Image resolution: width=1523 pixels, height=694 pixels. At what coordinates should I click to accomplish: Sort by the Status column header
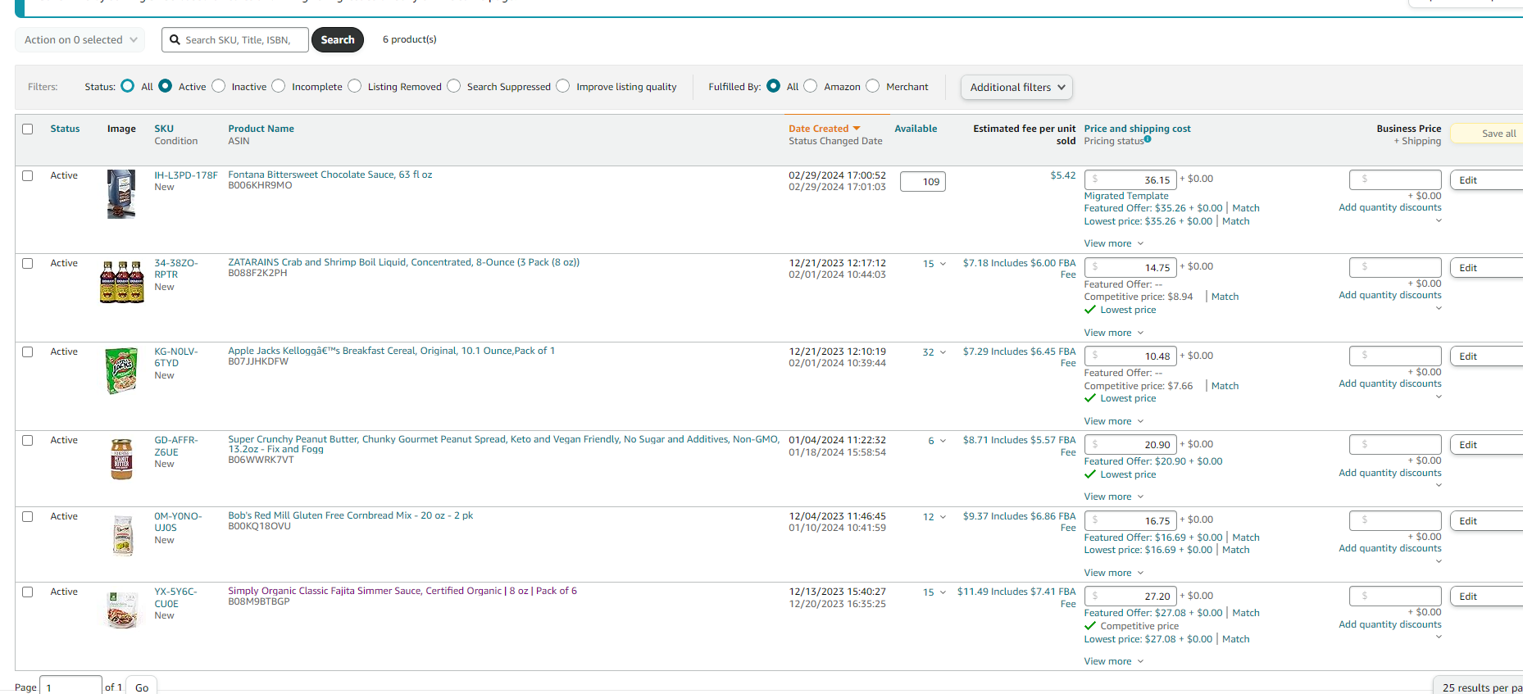(65, 129)
